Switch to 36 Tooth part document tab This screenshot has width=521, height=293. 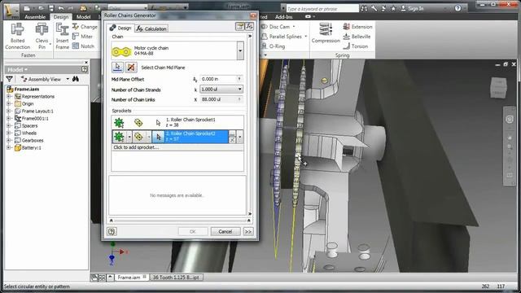point(176,277)
